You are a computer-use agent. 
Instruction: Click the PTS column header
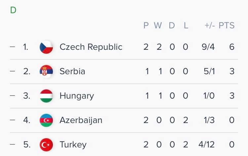click(x=227, y=26)
